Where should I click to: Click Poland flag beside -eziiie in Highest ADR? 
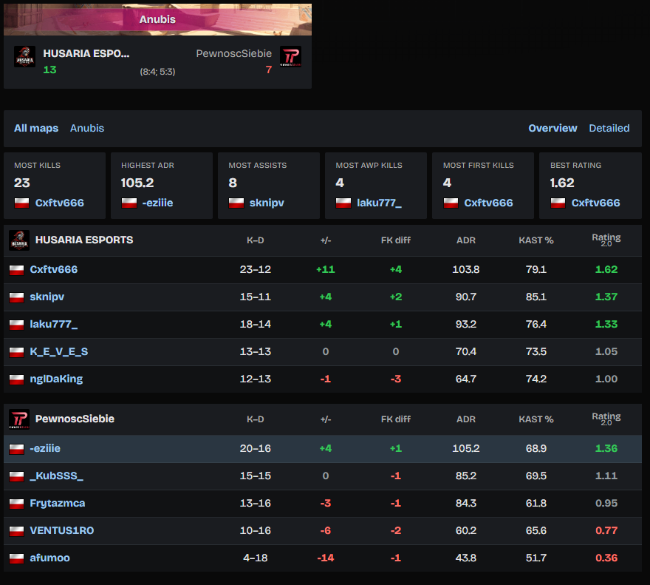(x=129, y=203)
